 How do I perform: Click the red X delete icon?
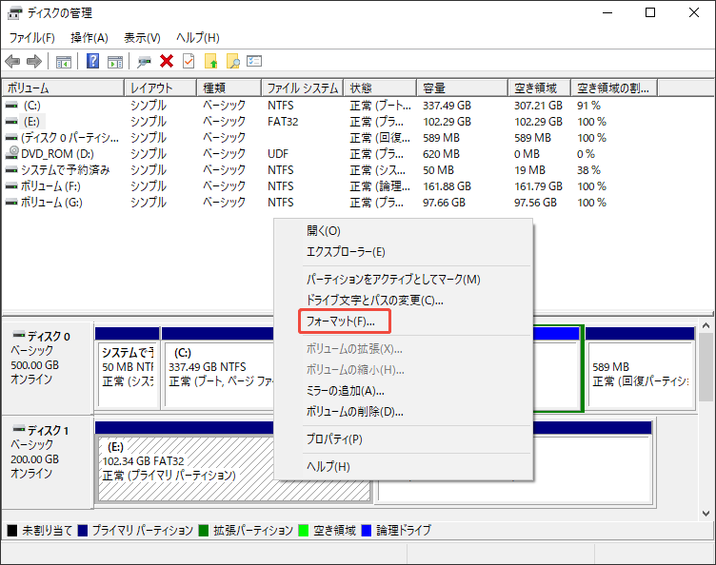click(x=167, y=61)
